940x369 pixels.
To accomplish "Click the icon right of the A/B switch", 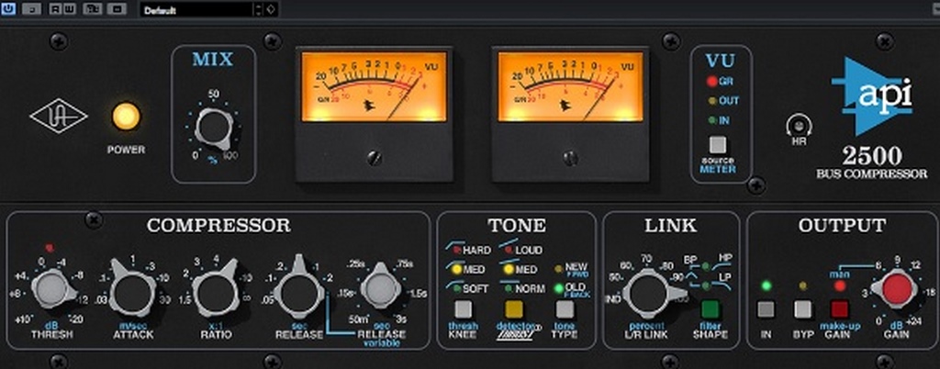I will tap(117, 9).
